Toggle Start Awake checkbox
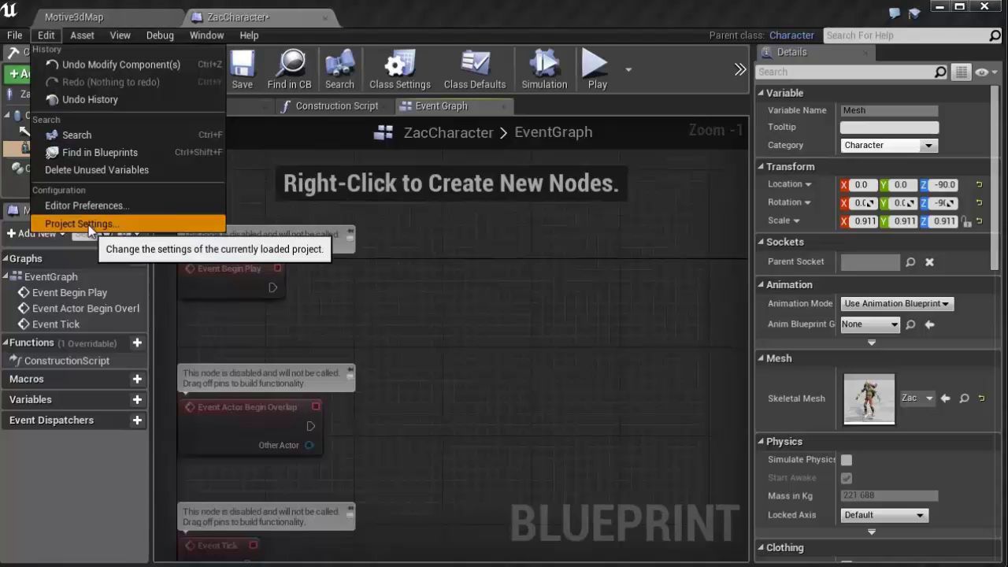The image size is (1008, 567). click(x=847, y=478)
